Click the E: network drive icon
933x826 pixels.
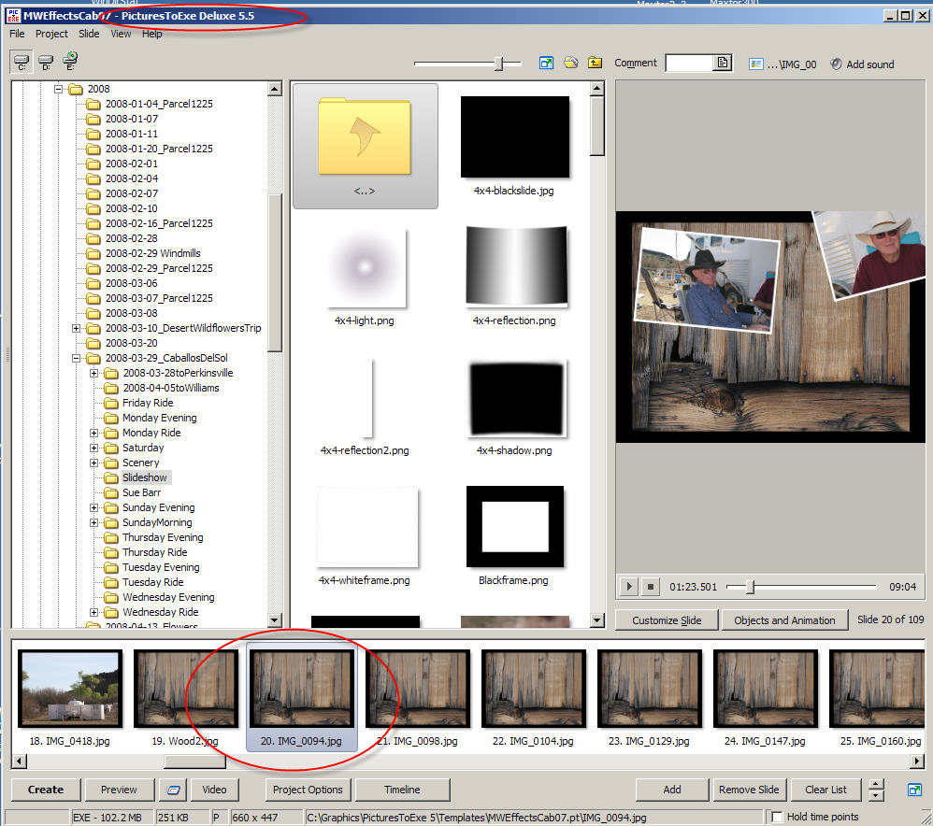pos(70,63)
